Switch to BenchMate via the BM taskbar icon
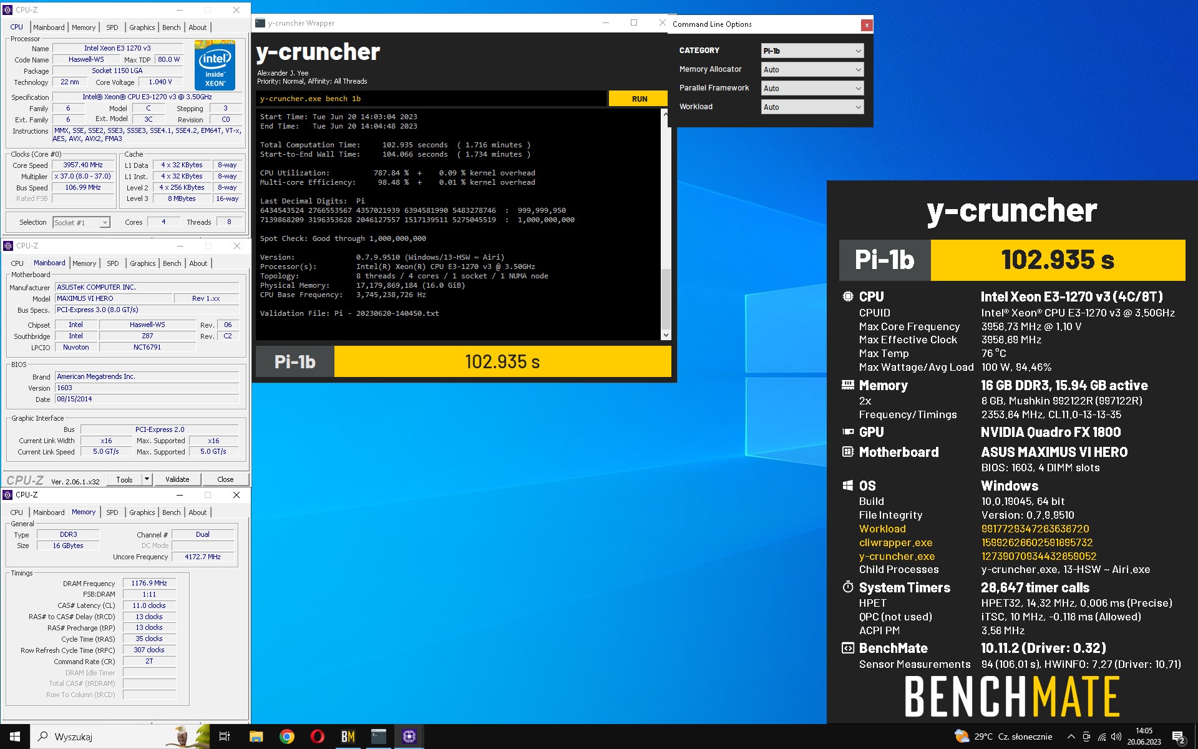The width and height of the screenshot is (1198, 749). [x=348, y=737]
